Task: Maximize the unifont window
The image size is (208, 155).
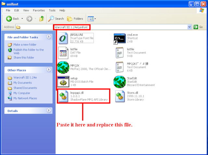Action: click(197, 4)
